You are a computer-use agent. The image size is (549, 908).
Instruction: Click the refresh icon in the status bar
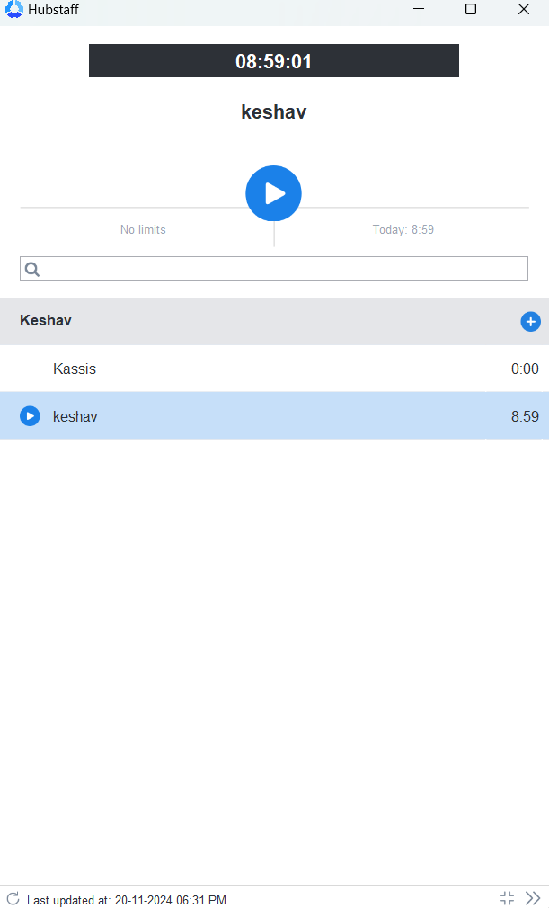[13, 898]
